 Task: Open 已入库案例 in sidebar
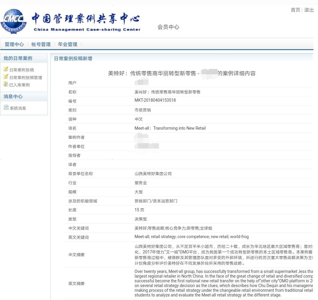(x=19, y=85)
